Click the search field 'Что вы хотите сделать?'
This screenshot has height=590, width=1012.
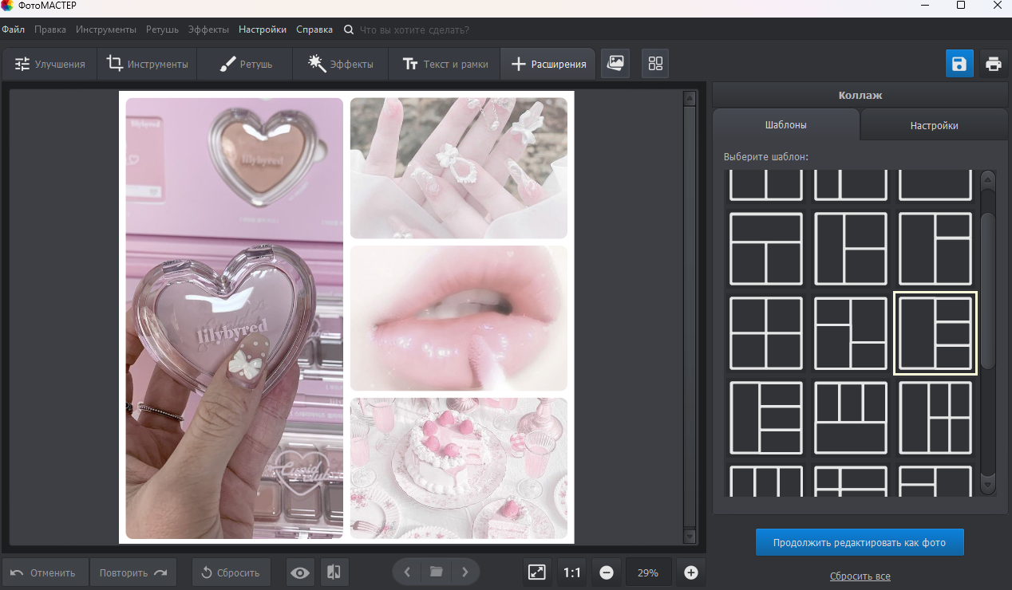coord(414,29)
